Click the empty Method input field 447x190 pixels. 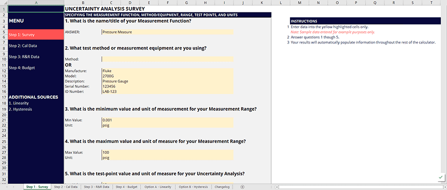tap(167, 59)
